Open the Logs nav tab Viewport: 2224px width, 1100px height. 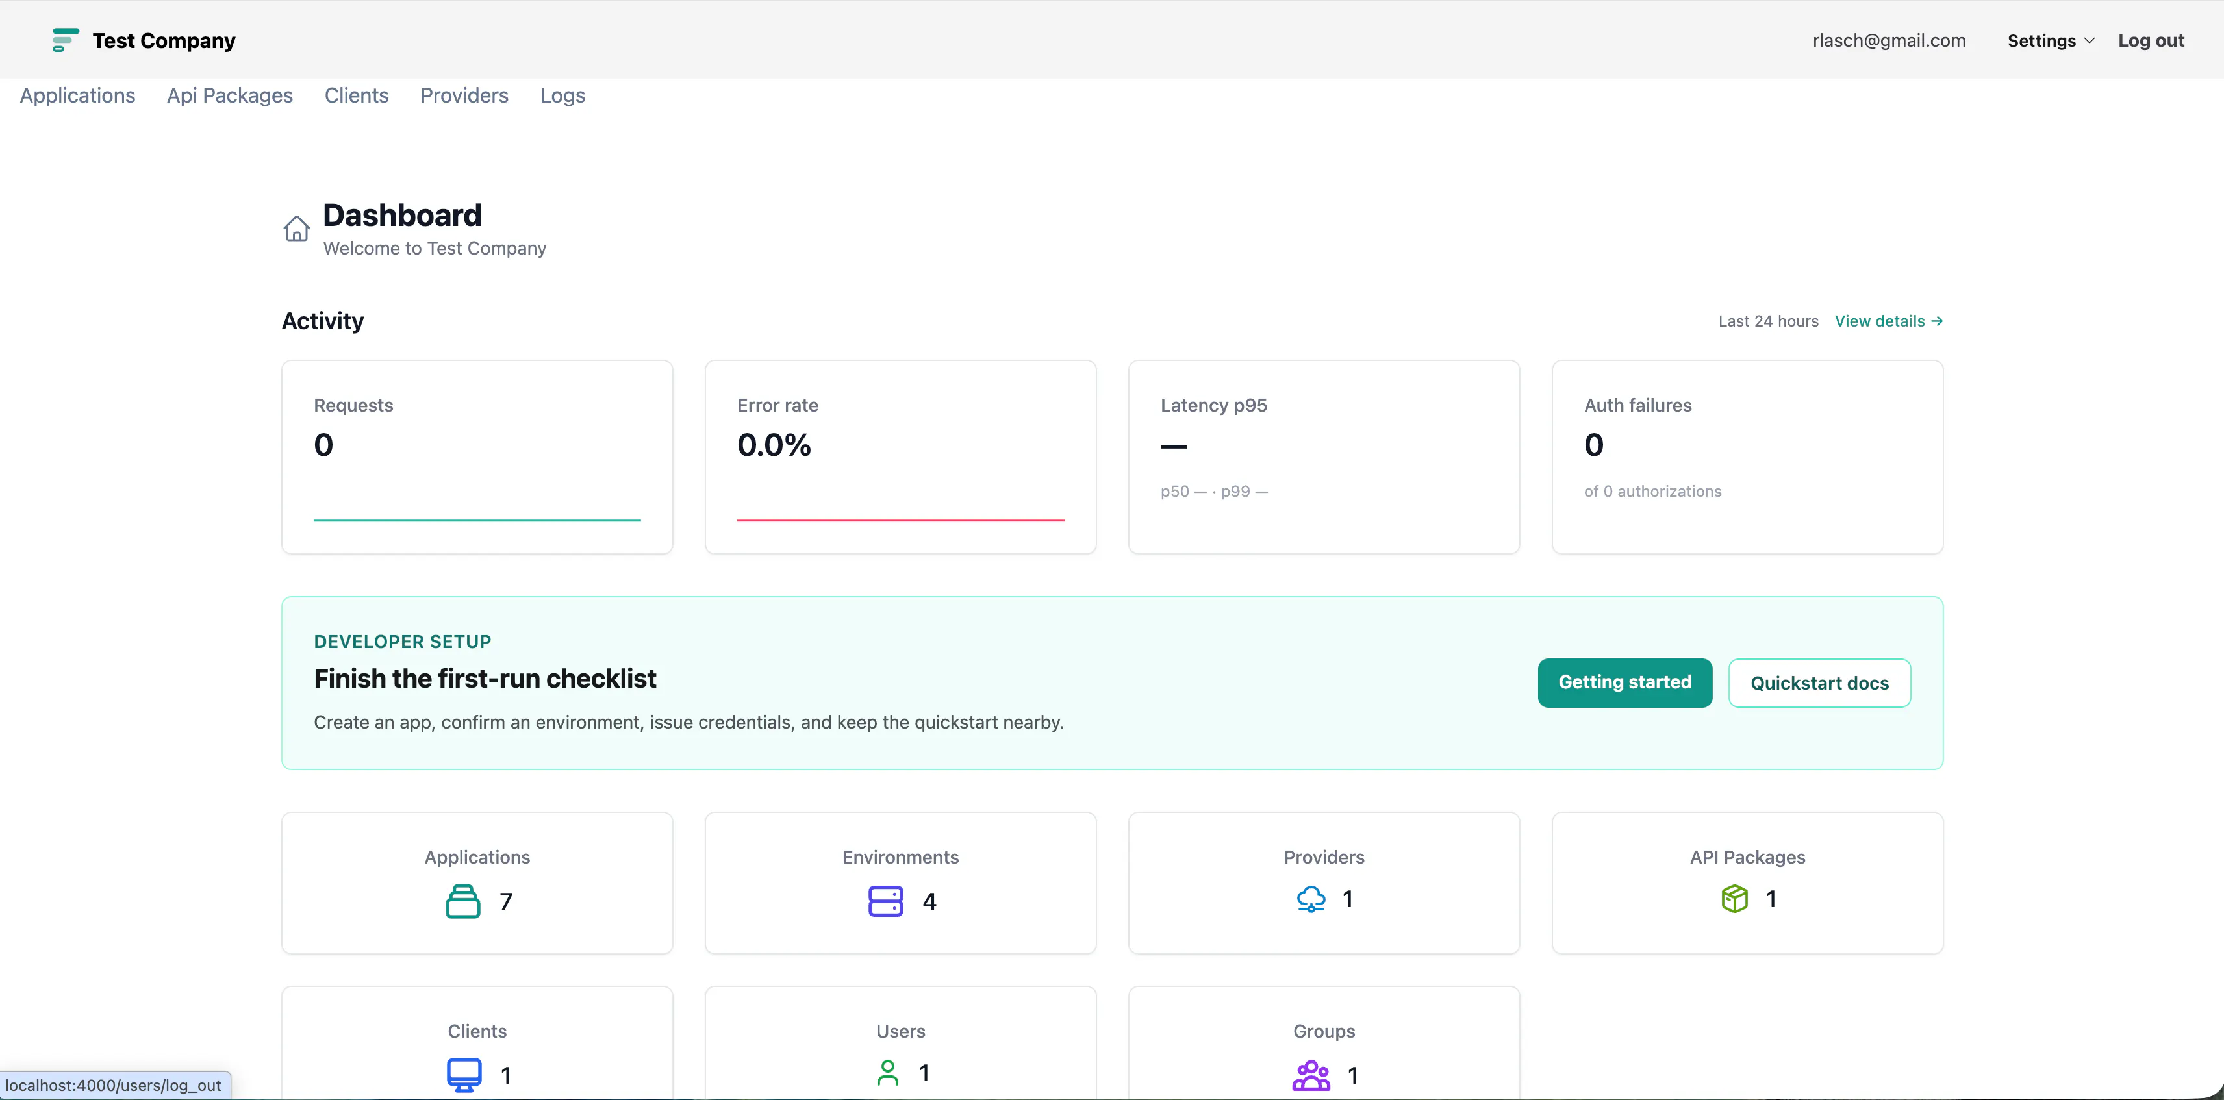coord(563,96)
